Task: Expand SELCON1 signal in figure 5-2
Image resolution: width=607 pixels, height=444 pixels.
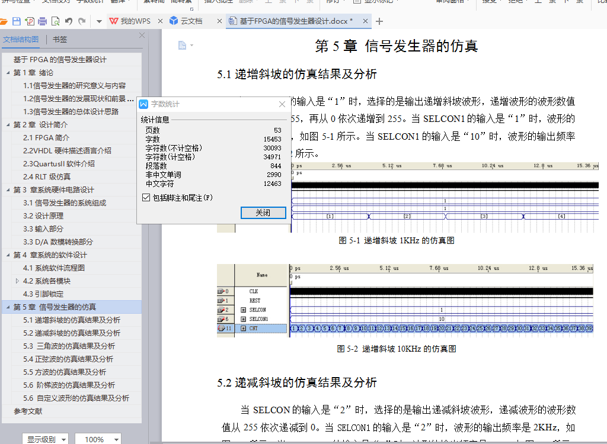Action: pos(243,319)
